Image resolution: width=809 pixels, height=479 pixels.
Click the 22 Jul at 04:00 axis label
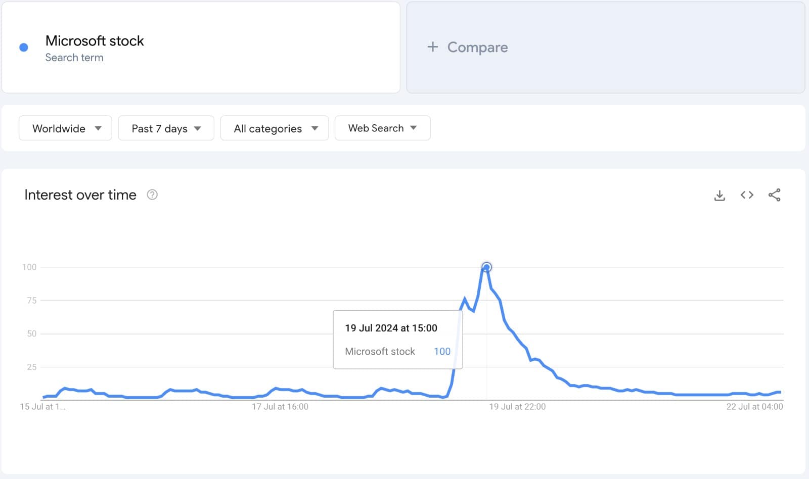click(754, 407)
